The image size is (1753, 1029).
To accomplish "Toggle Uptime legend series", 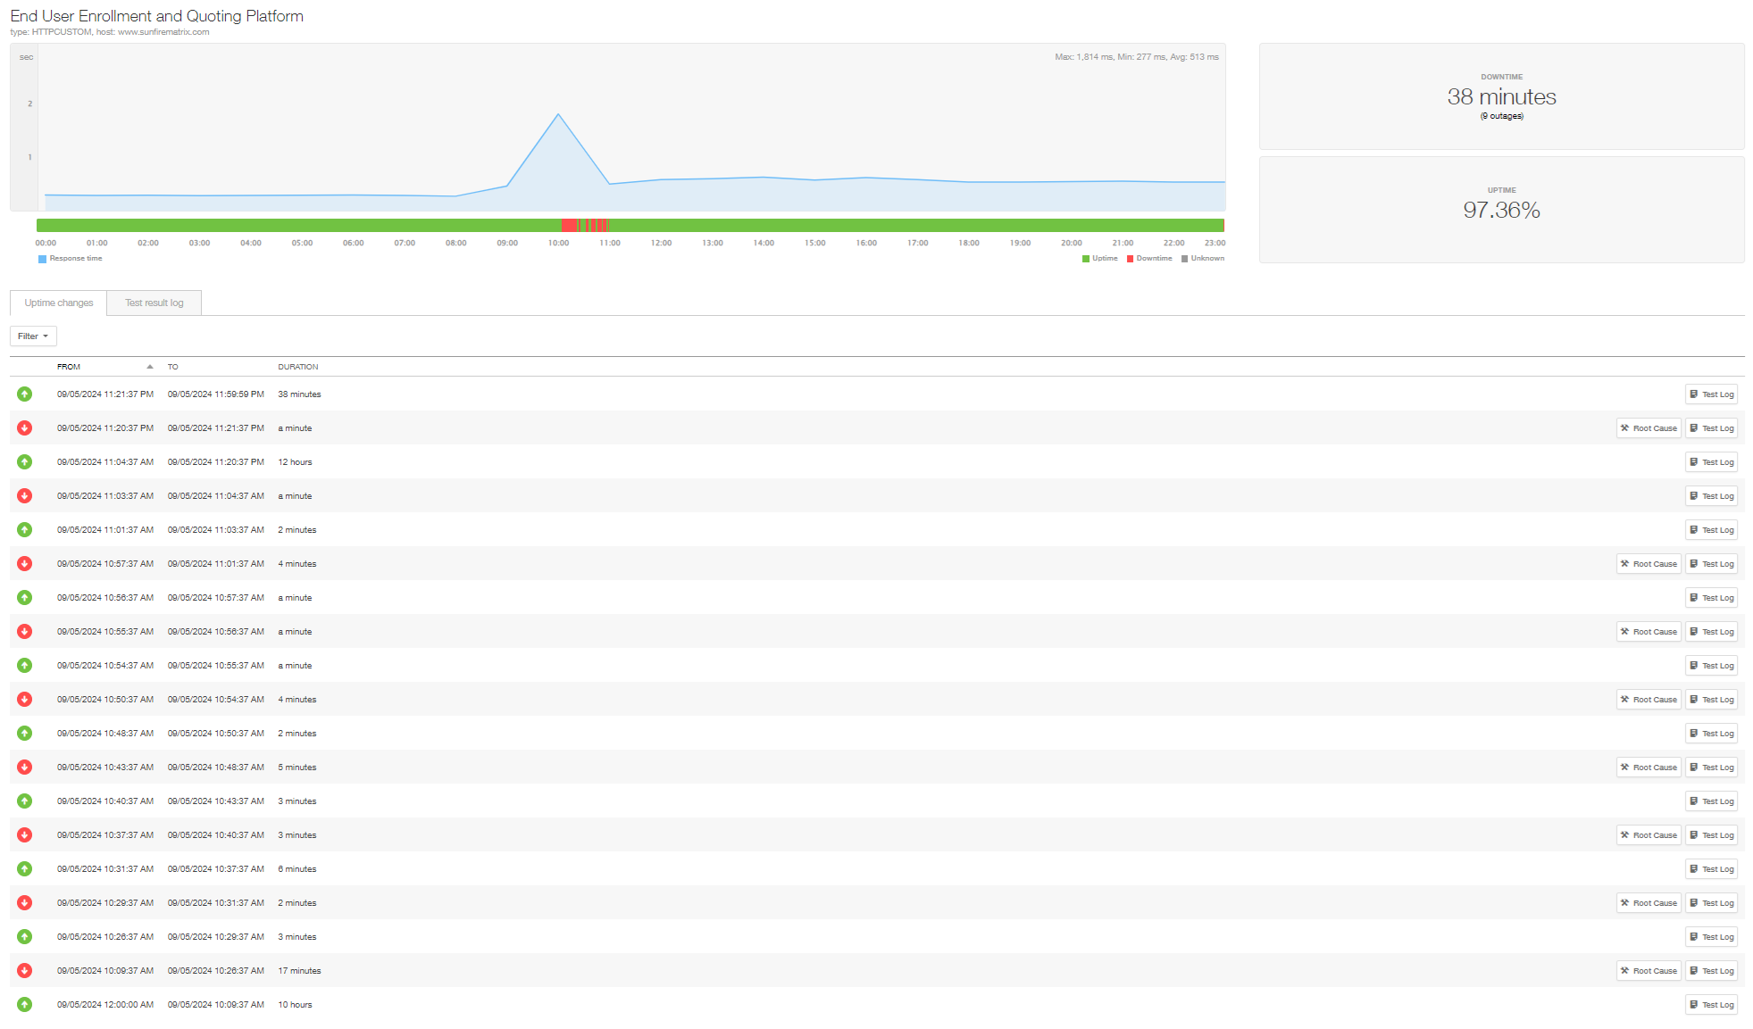I will coord(1100,259).
